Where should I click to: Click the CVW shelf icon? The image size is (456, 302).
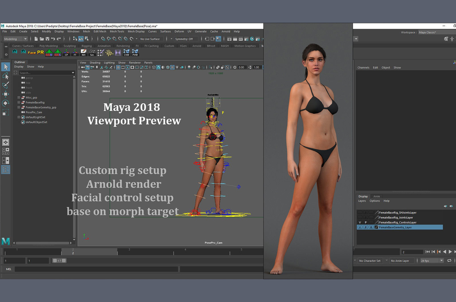point(127,53)
